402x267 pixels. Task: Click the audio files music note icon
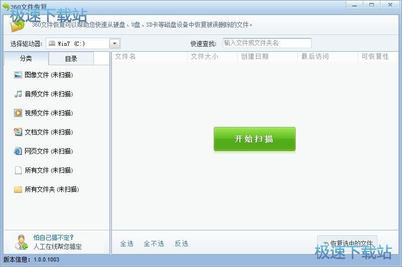18,94
